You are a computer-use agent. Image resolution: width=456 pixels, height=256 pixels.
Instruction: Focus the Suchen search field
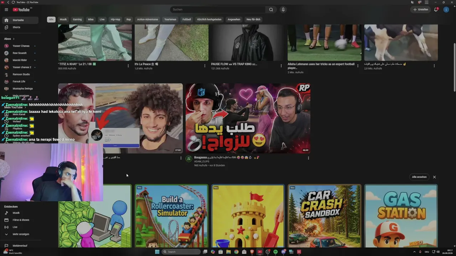click(x=218, y=10)
